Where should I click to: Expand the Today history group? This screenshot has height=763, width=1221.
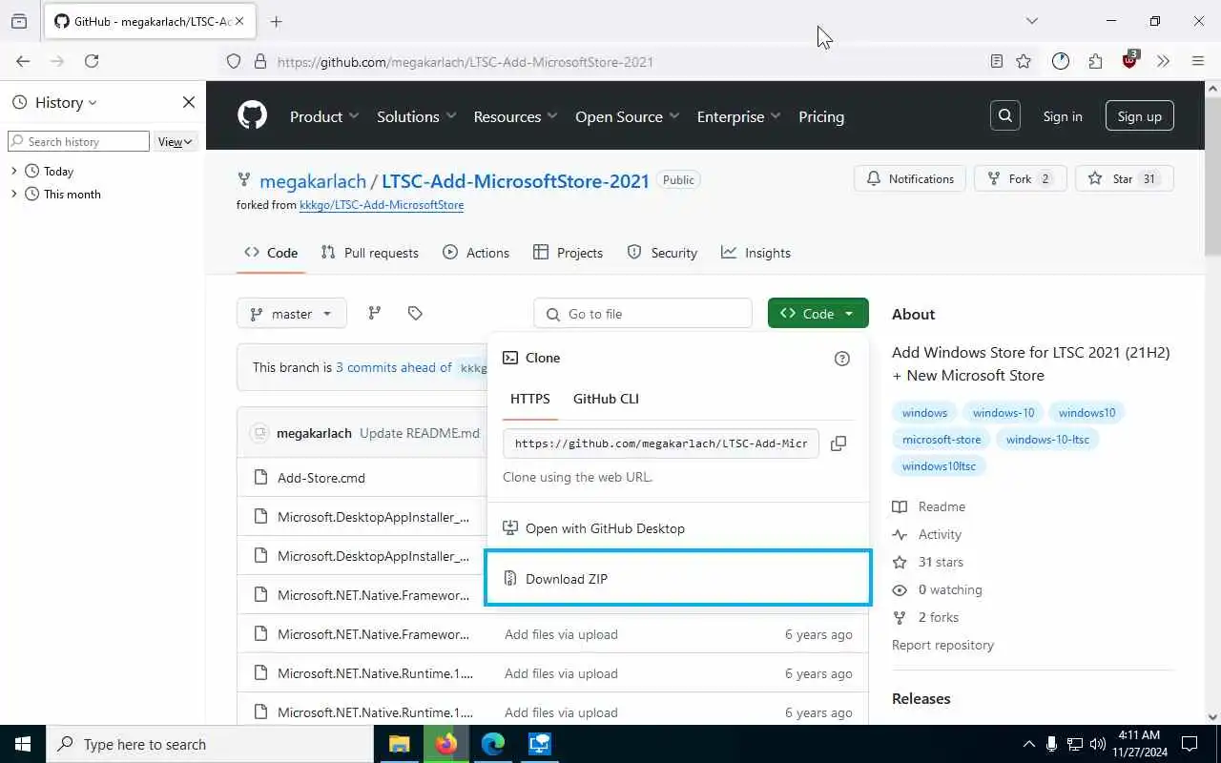[13, 172]
